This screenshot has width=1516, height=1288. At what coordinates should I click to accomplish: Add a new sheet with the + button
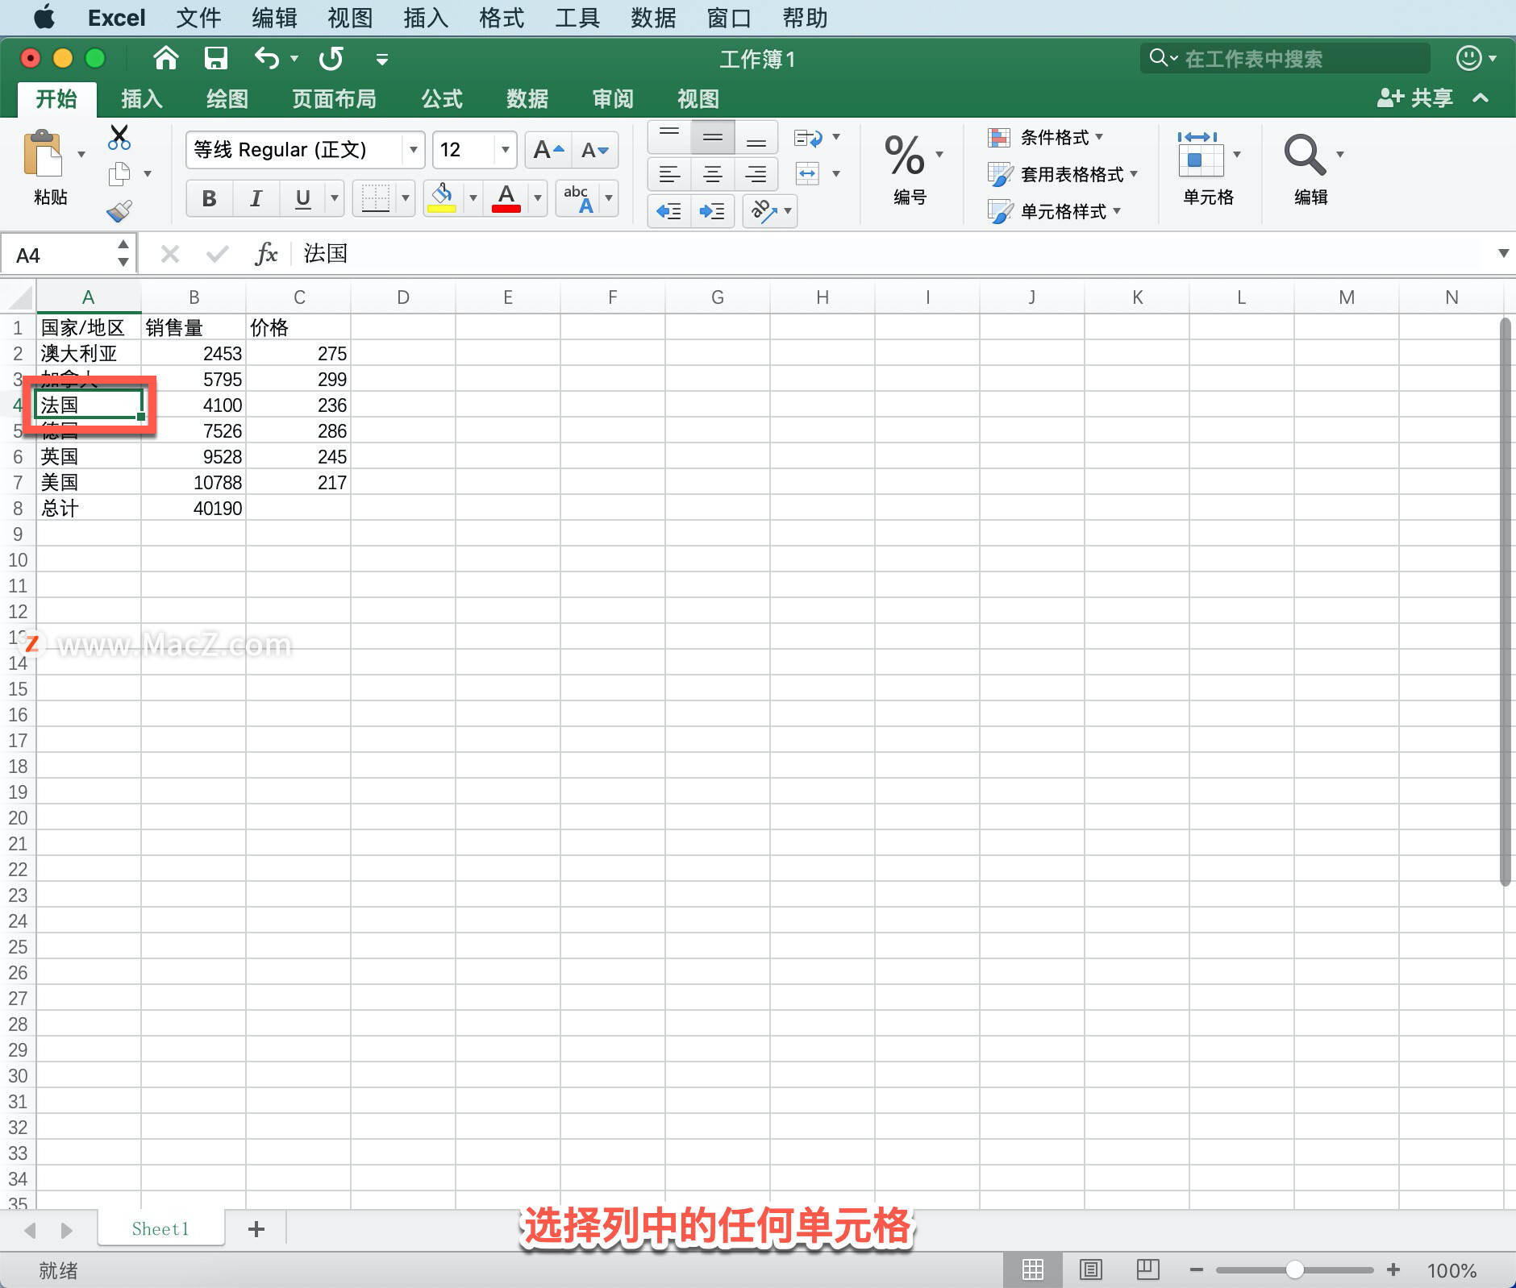[256, 1229]
